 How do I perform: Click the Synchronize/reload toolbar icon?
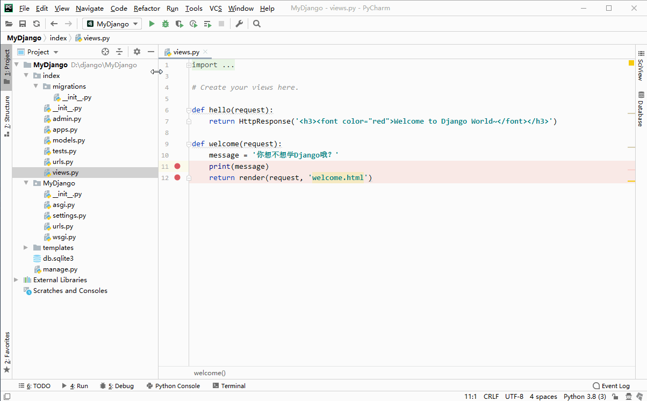(x=37, y=24)
